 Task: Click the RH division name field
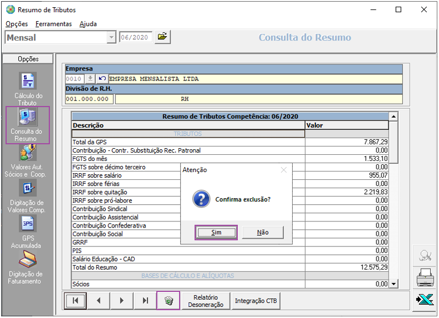coord(259,99)
